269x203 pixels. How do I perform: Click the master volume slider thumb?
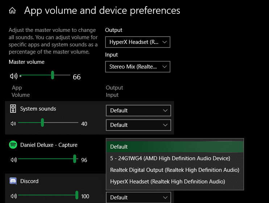[53, 75]
